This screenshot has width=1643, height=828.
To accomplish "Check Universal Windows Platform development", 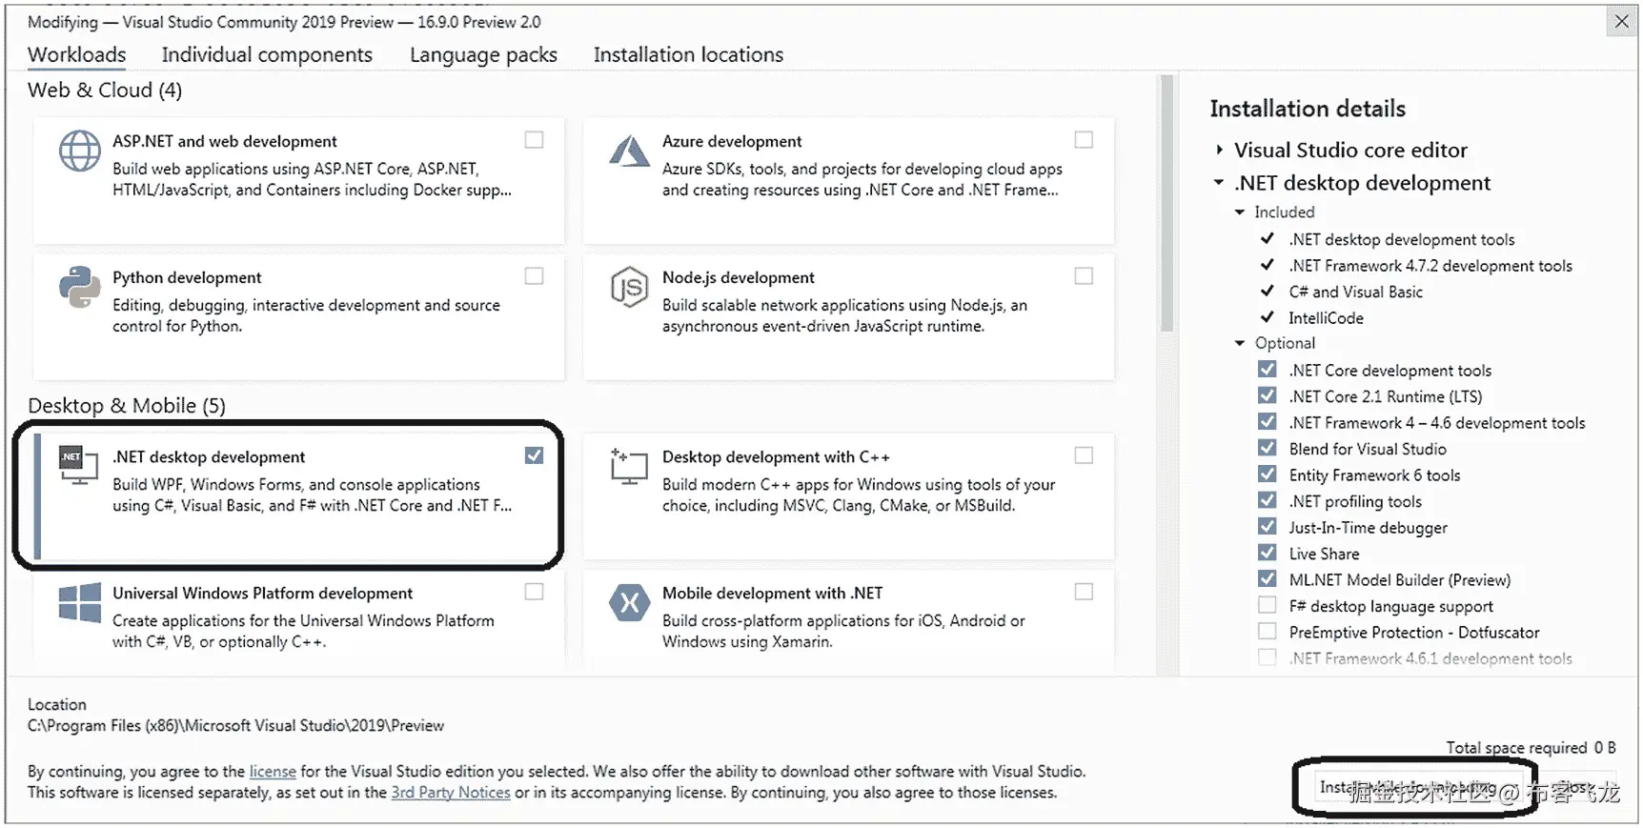I will point(535,592).
